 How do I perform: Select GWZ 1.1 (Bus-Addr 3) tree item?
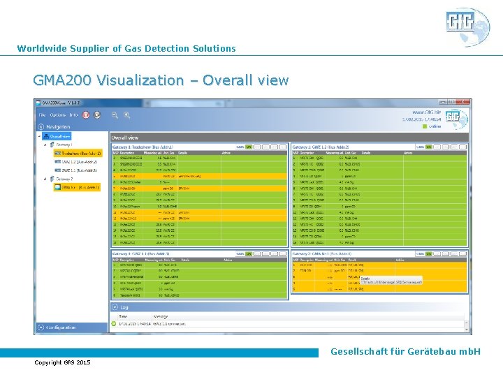click(79, 170)
